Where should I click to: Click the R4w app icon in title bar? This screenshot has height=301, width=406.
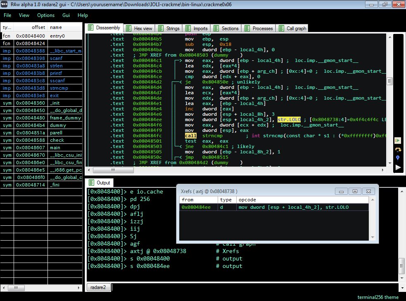[5, 4]
